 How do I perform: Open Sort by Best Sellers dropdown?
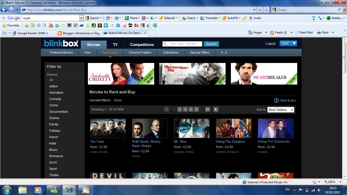(281, 110)
